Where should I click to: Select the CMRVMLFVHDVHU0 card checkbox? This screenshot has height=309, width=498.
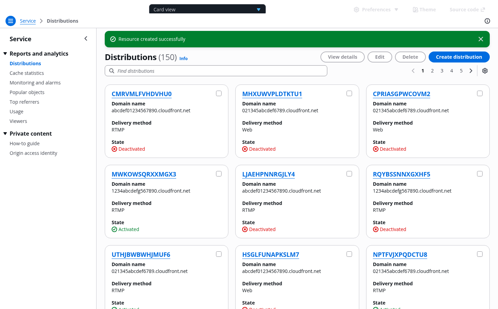219,93
